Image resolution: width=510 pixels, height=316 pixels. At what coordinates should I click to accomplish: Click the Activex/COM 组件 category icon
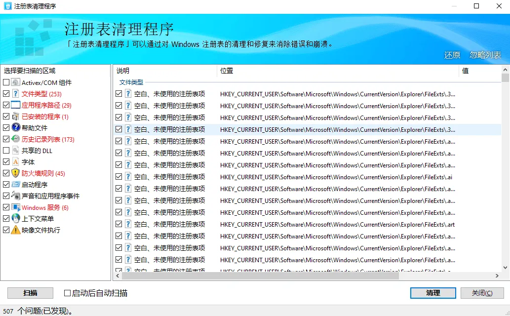(16, 82)
